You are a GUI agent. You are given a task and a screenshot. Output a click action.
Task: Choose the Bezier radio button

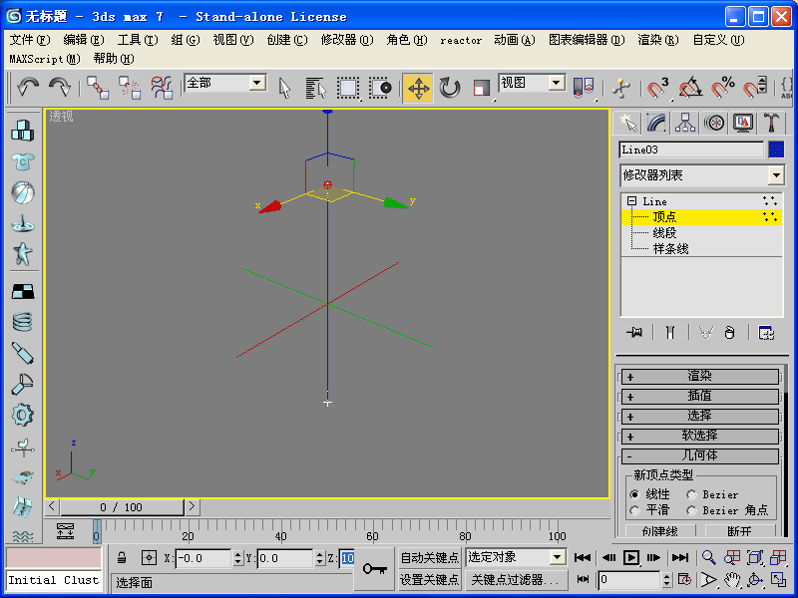692,494
